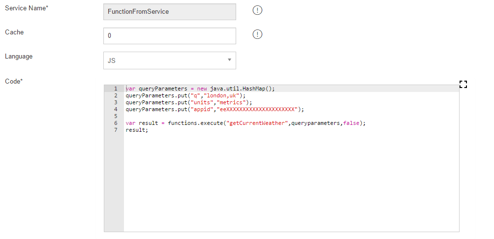Click the Language dropdown arrow
The width and height of the screenshot is (494, 239).
tap(229, 60)
